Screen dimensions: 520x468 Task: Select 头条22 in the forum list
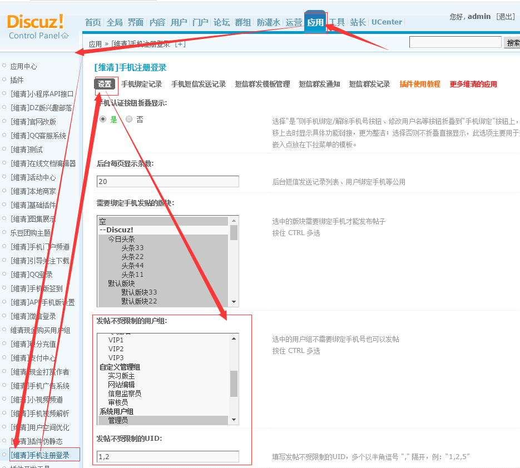[x=163, y=257]
